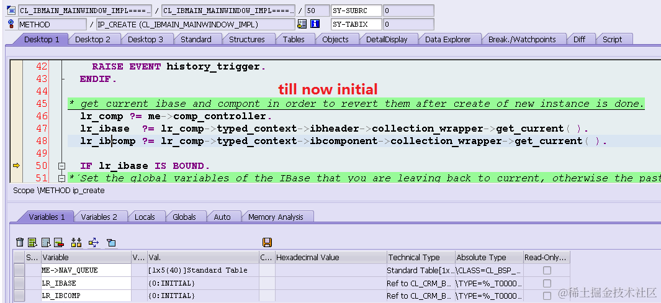Click the [1x5(40)]Standard Table value cell
Image resolution: width=661 pixels, height=303 pixels.
coord(203,271)
